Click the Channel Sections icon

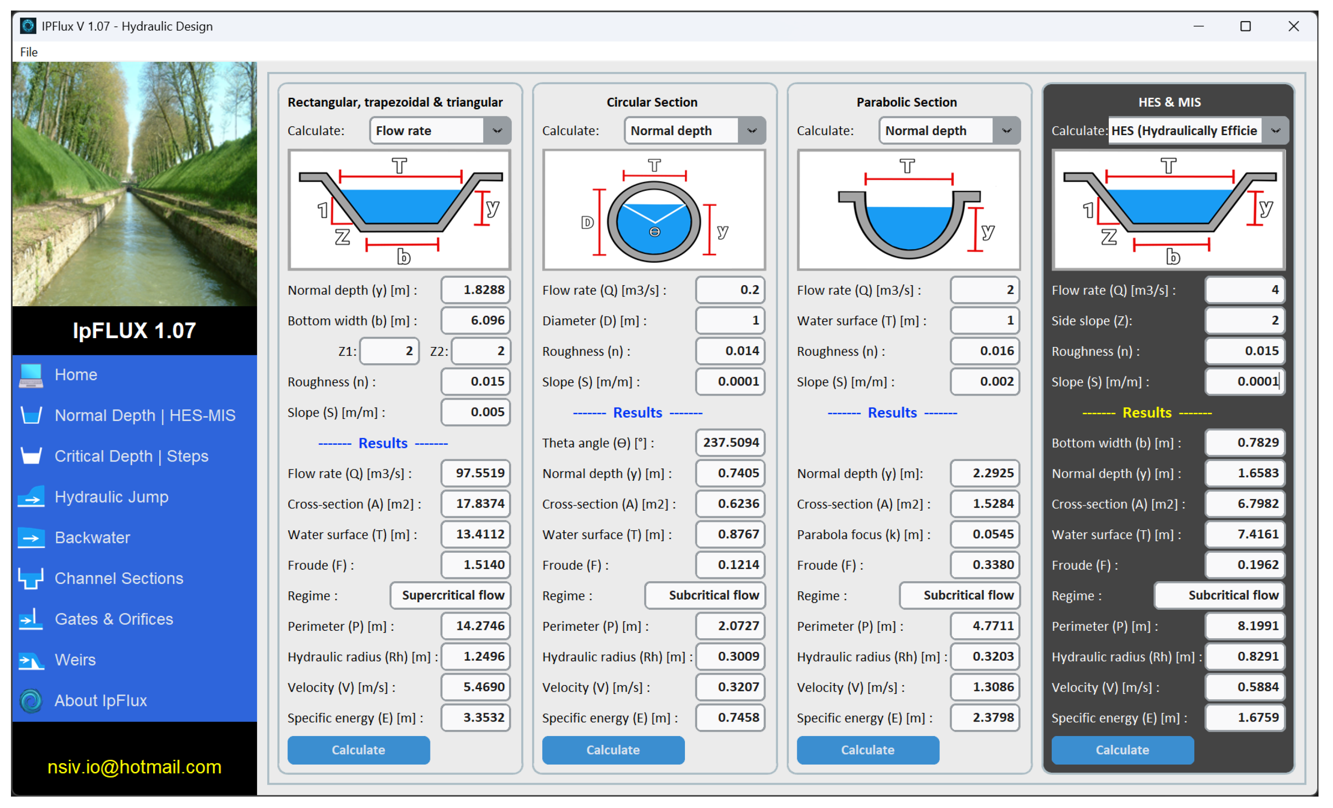[x=31, y=578]
